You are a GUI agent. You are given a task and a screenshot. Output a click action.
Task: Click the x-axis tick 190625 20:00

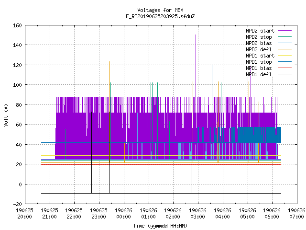click(24, 214)
